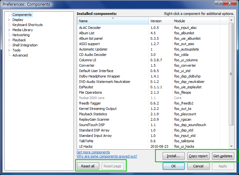Sort components by the Module column
Viewport: 239px width, 175px height.
pos(196,21)
